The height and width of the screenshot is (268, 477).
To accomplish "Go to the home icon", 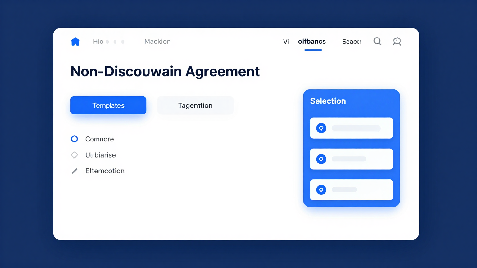I will click(x=75, y=42).
